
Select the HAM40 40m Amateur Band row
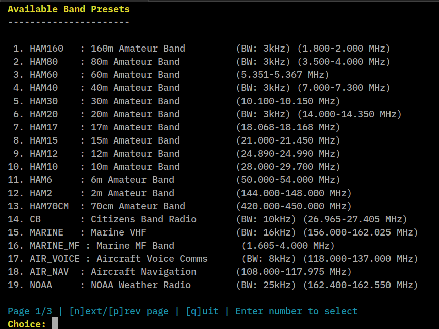[202, 88]
